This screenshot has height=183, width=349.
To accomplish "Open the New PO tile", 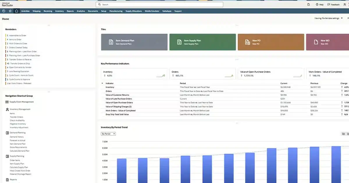I will [271, 42].
